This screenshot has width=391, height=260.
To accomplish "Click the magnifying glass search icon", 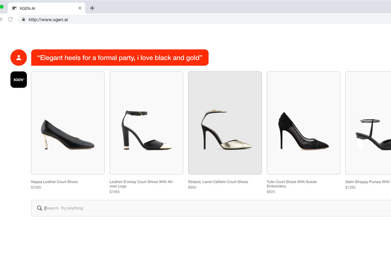I will pos(40,208).
